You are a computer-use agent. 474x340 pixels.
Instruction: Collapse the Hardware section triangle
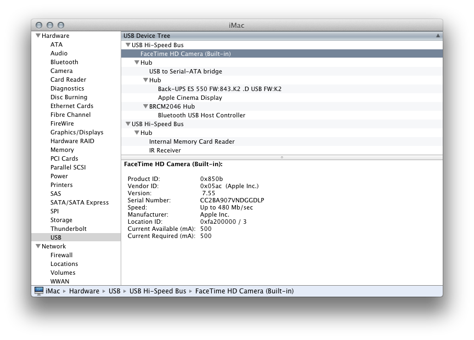coord(38,36)
